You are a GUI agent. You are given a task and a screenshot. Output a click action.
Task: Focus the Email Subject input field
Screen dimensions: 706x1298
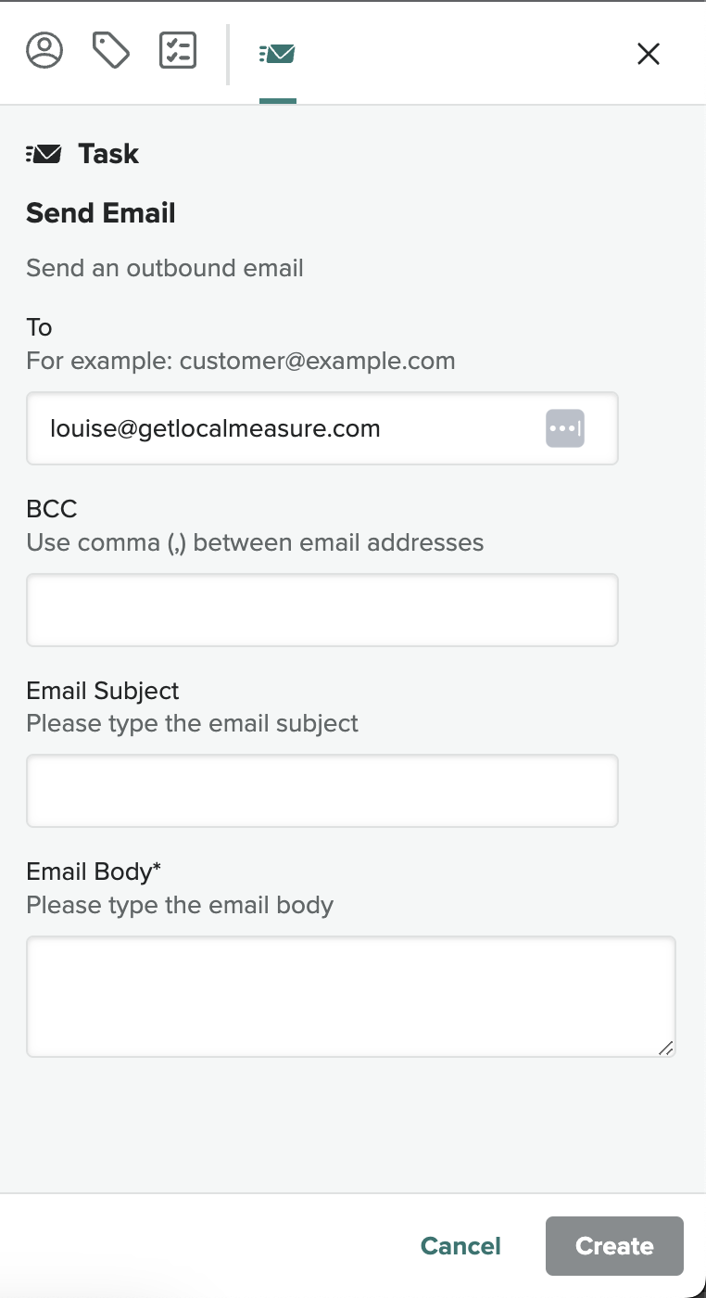click(321, 791)
